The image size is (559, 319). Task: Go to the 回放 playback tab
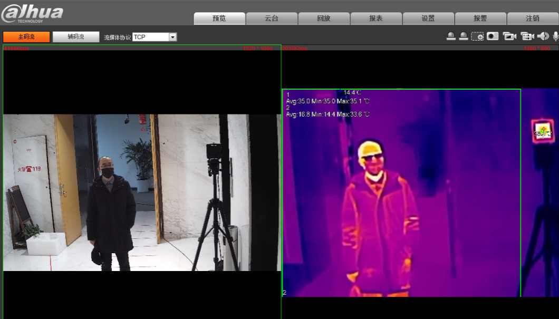click(324, 18)
